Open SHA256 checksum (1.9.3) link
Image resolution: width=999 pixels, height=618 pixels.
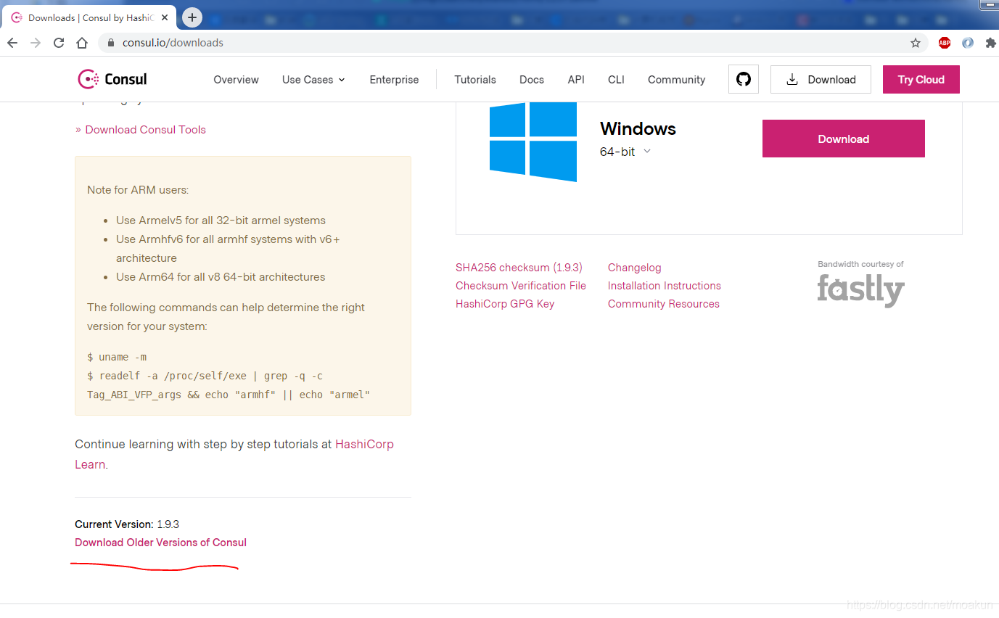click(x=519, y=268)
